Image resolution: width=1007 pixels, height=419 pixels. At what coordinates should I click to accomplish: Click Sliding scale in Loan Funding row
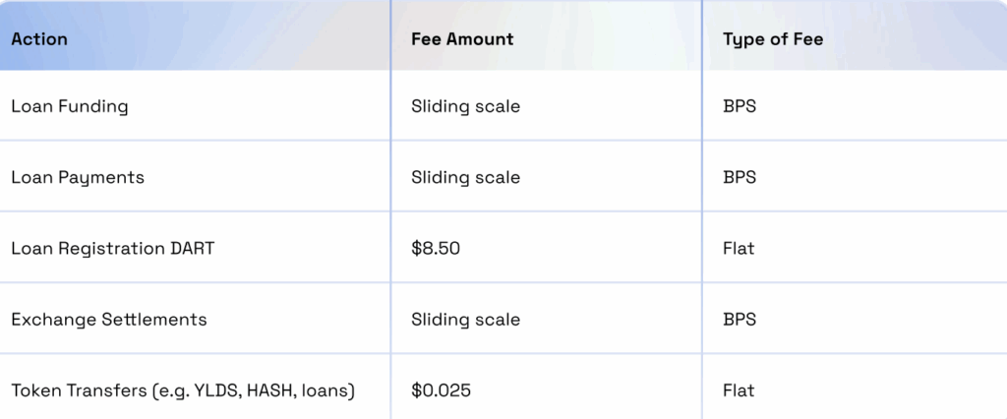(x=465, y=106)
